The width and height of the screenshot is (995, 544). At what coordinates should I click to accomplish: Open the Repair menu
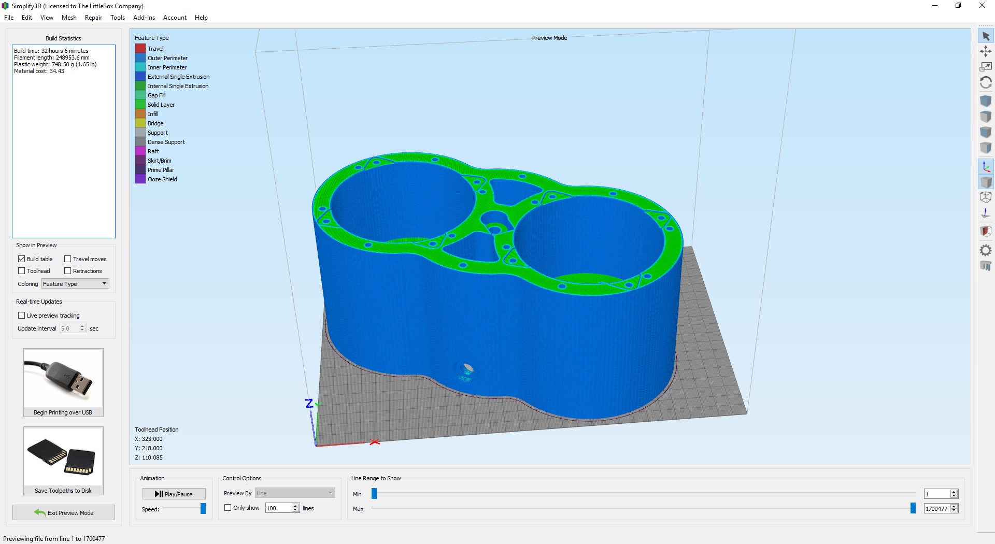pyautogui.click(x=93, y=18)
